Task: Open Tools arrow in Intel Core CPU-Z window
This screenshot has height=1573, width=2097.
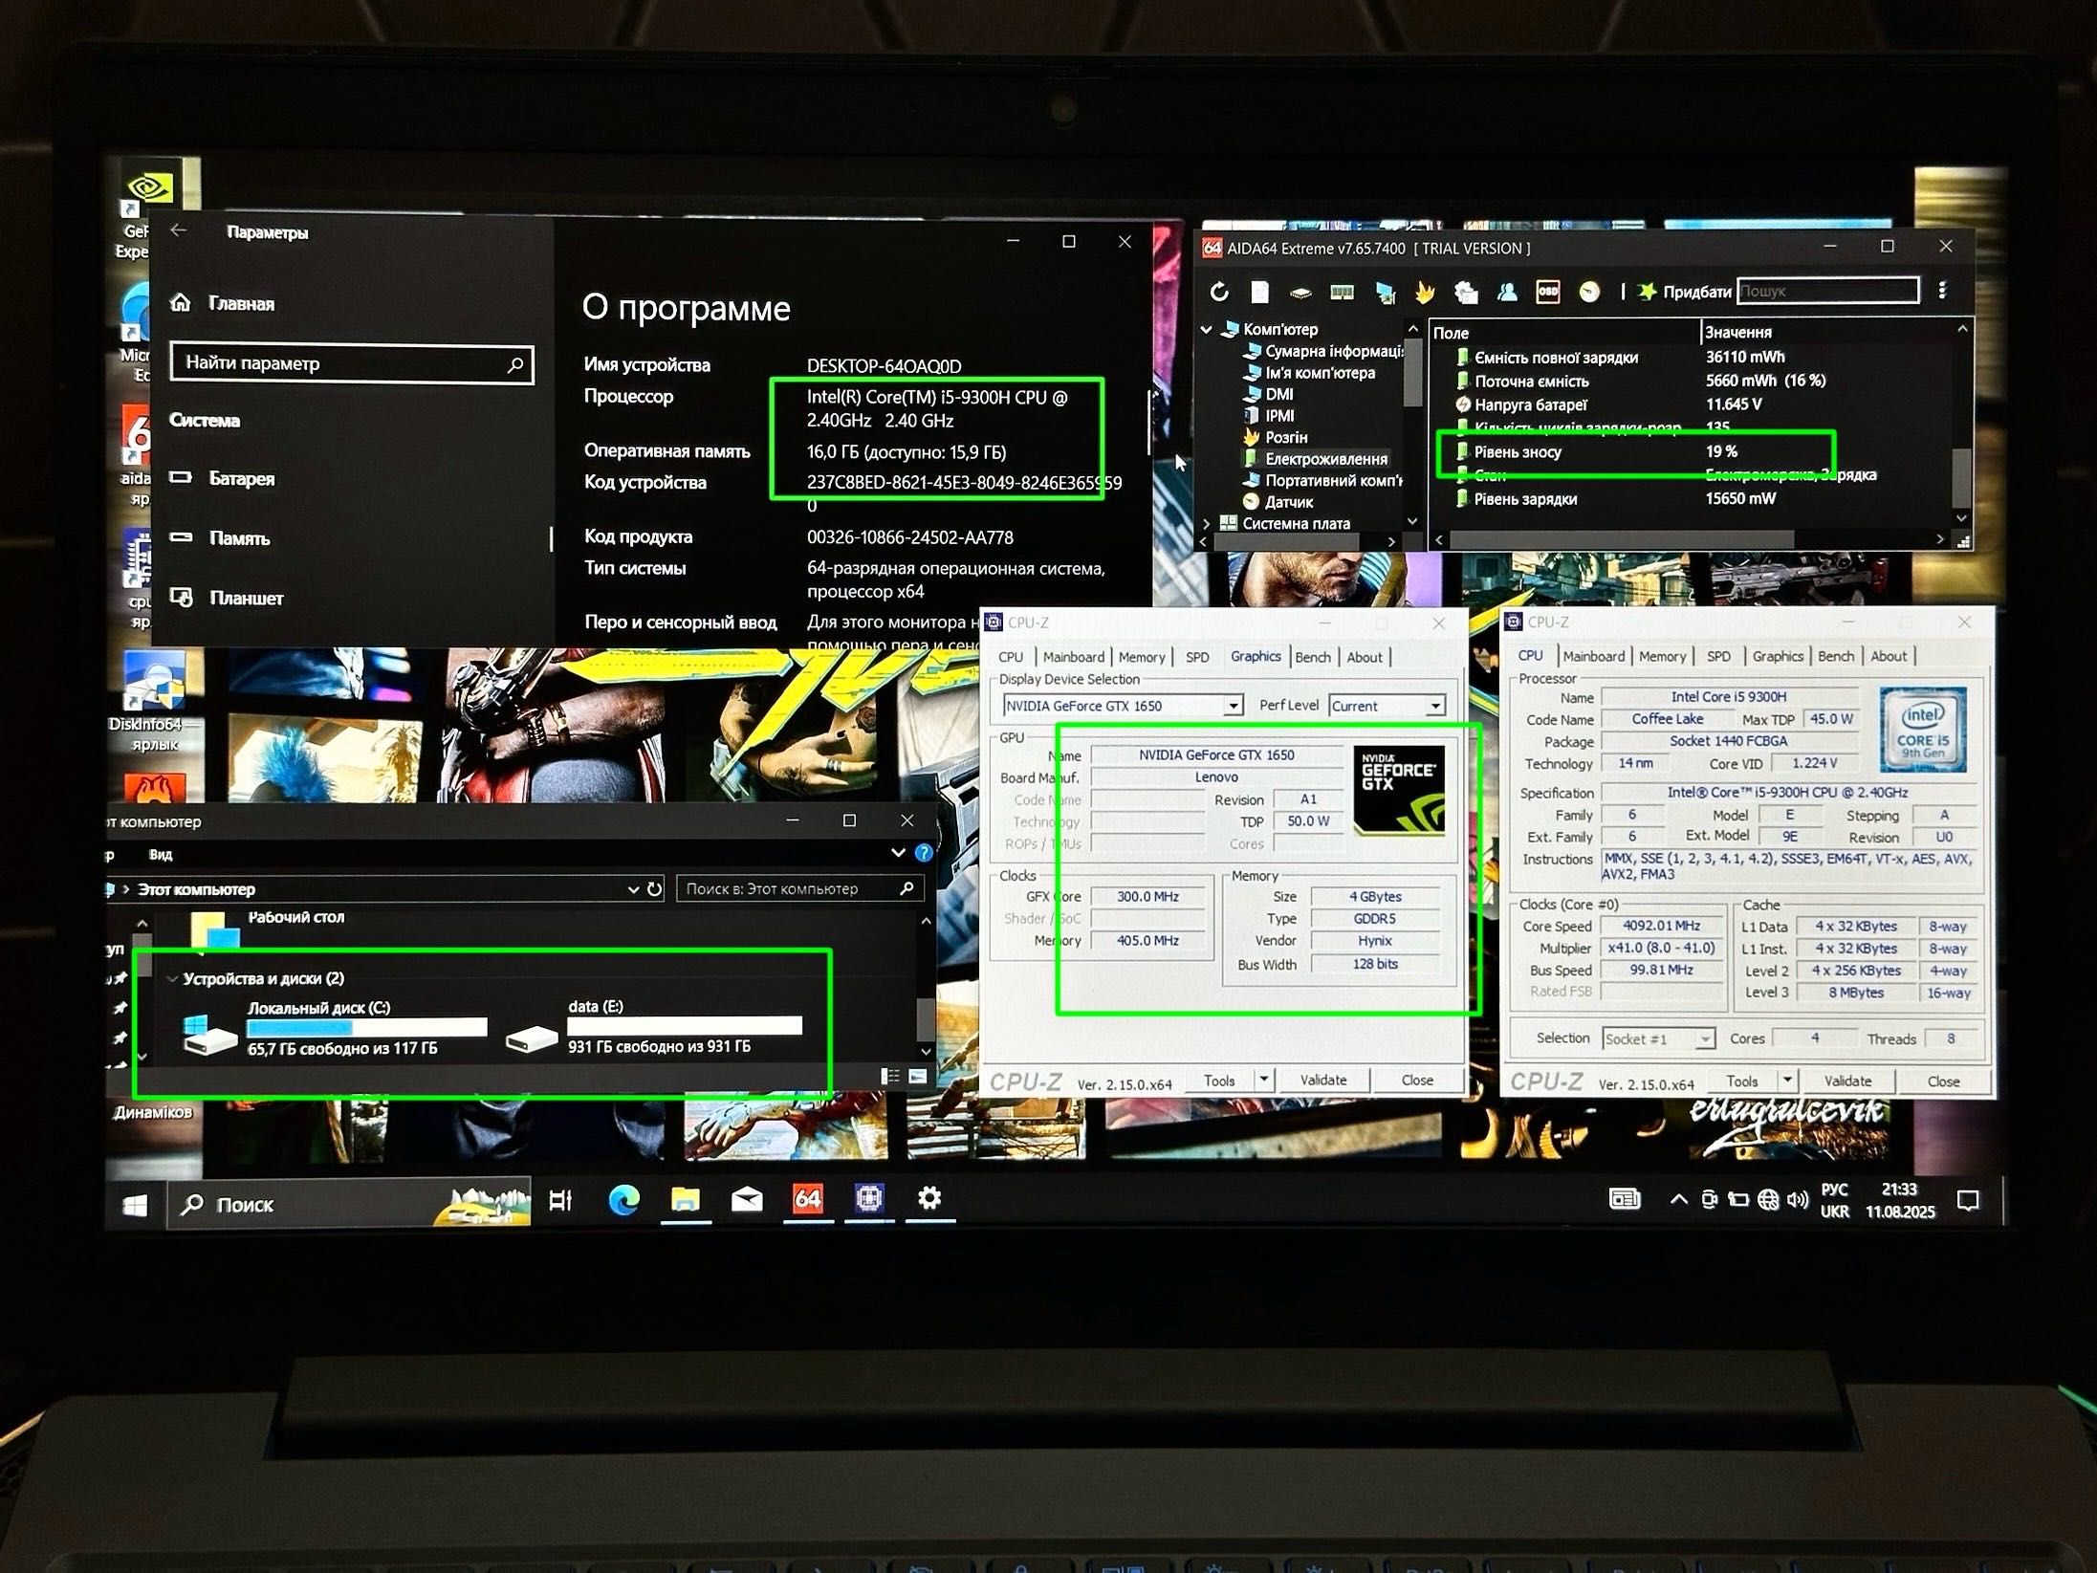Action: (x=1787, y=1081)
